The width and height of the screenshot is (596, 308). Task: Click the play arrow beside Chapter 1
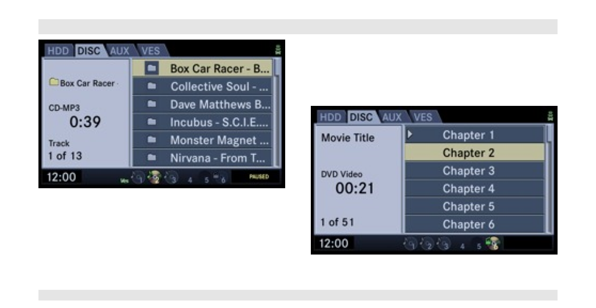410,134
